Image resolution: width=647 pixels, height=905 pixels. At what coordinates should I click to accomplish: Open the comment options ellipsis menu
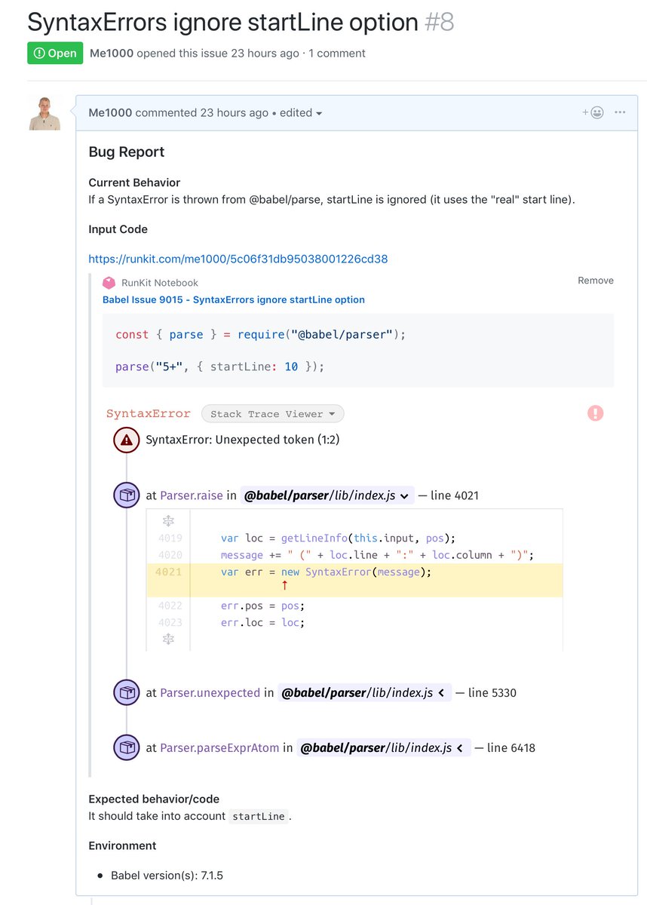(x=620, y=112)
